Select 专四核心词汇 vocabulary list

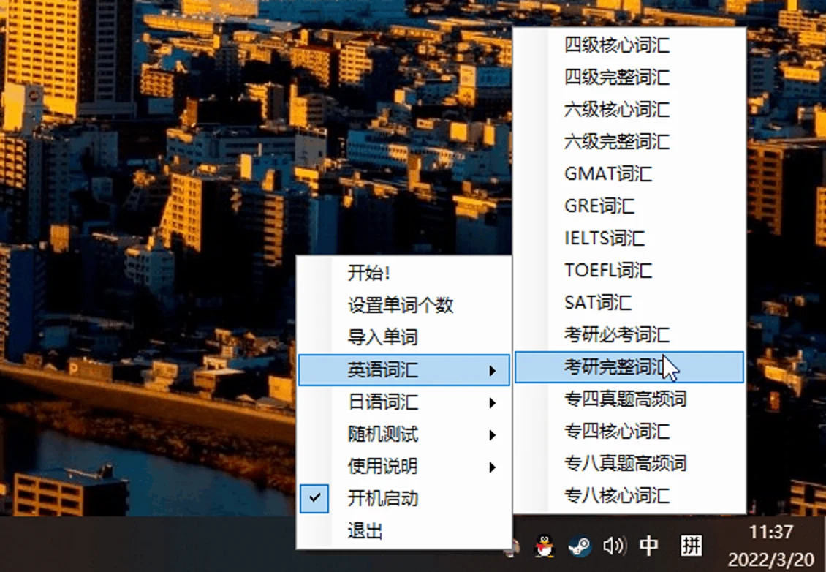coord(629,432)
